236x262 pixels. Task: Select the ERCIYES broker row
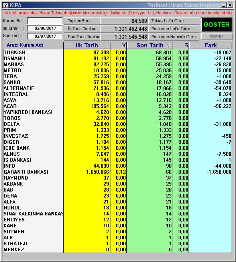coord(118,220)
